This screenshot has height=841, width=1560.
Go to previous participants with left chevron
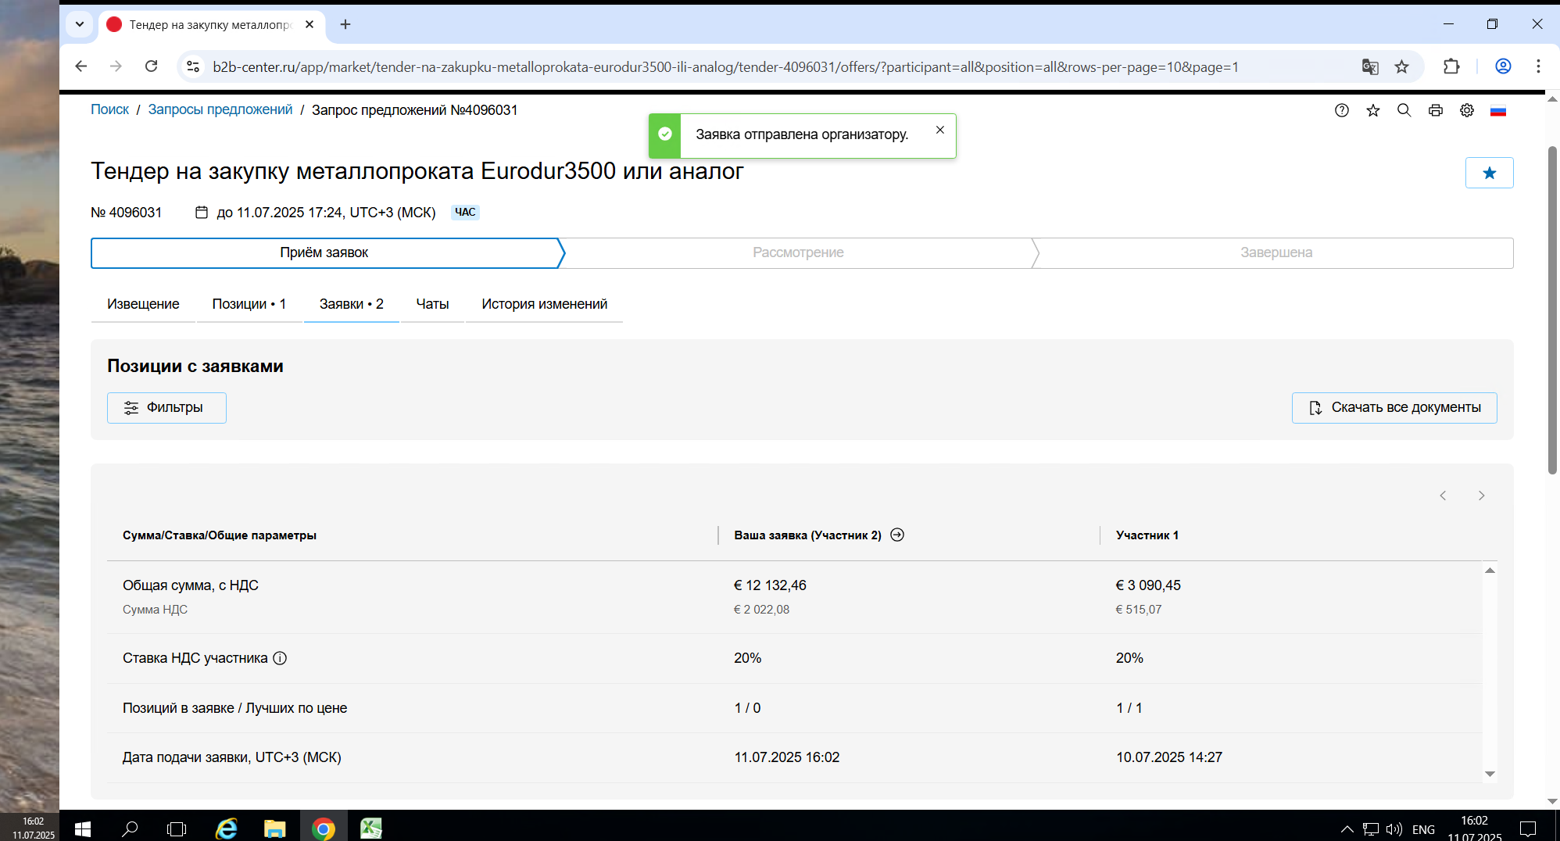(1444, 496)
